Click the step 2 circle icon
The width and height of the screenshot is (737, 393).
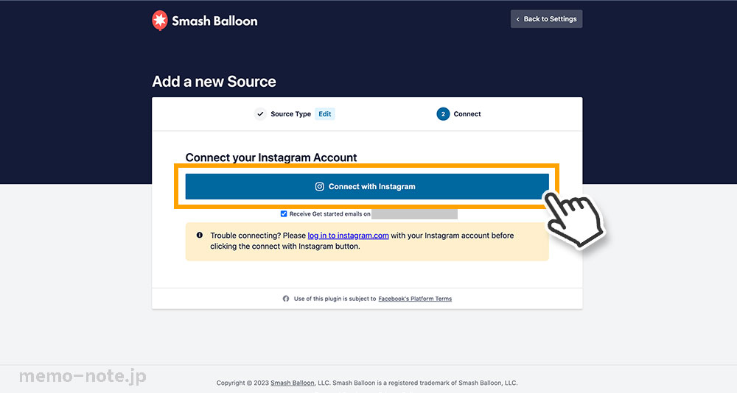(443, 113)
